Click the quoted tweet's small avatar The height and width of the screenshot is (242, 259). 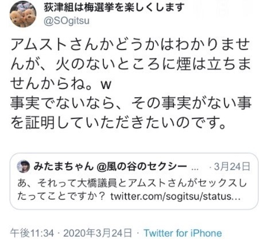24,167
